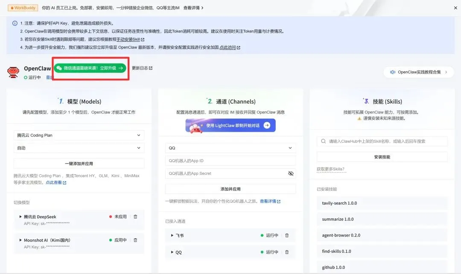This screenshot has width=461, height=274.
Task: Click the 添加并应用 channel button
Action: tap(230, 189)
